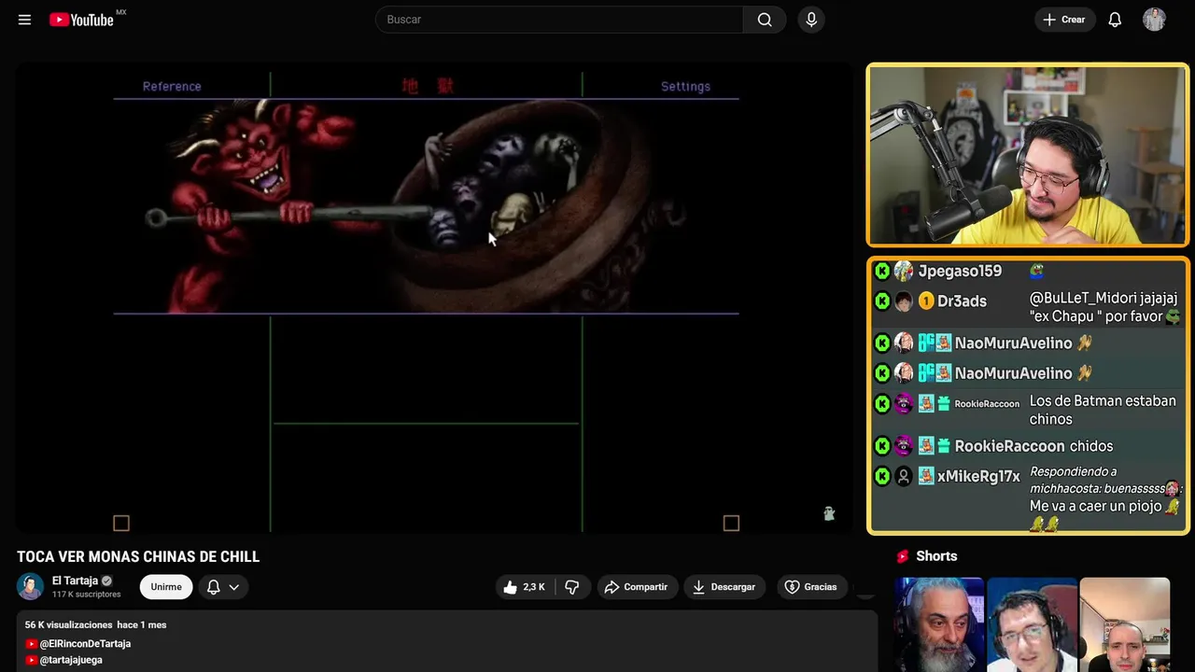1195x672 pixels.
Task: Open first Shorts thumbnail, bearded man
Action: click(938, 624)
